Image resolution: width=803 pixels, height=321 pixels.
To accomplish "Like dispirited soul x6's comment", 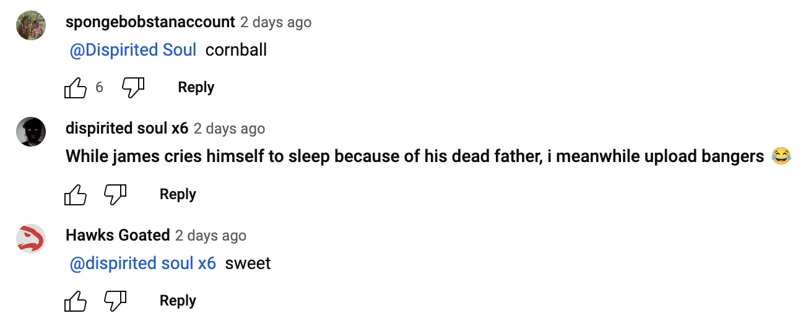I will point(76,195).
